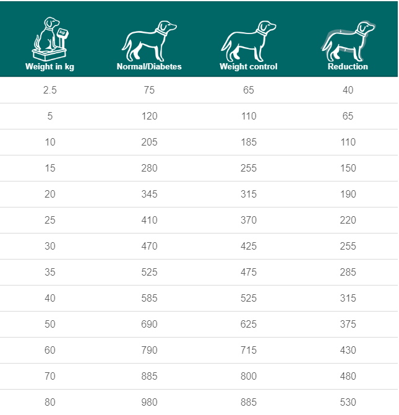399x415 pixels.
Task: Click the Reduction dog outline icon
Action: (x=348, y=41)
